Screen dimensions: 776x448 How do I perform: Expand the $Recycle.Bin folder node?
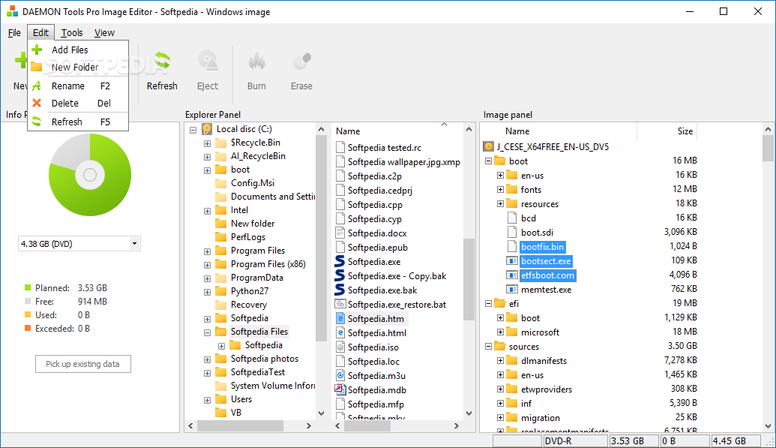click(208, 144)
